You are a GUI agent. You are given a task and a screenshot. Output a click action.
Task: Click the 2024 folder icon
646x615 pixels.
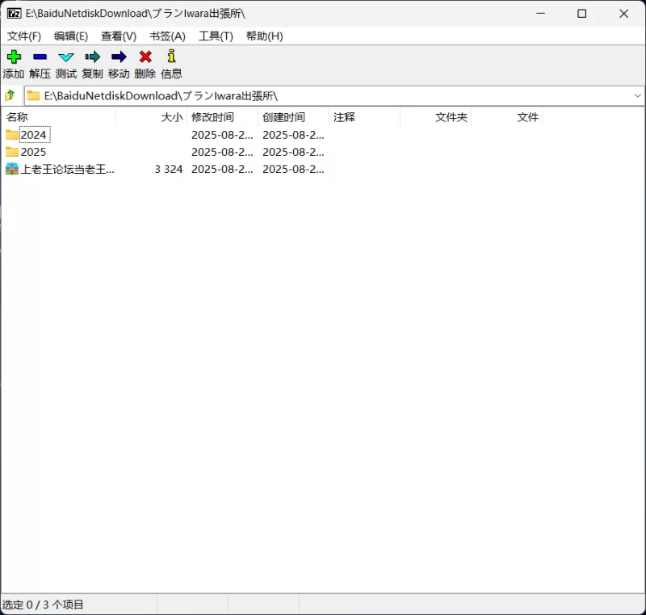12,135
